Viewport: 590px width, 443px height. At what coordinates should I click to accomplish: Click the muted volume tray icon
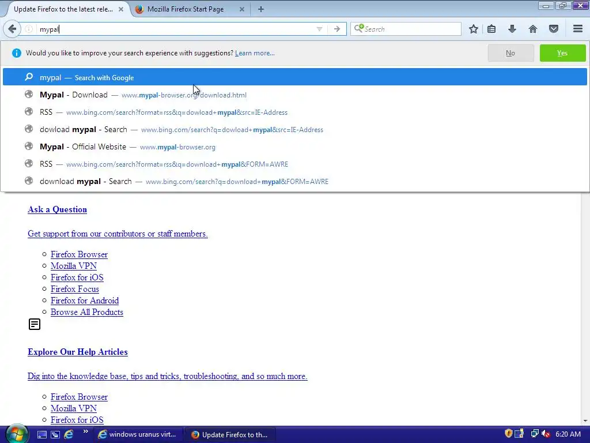[x=546, y=434]
